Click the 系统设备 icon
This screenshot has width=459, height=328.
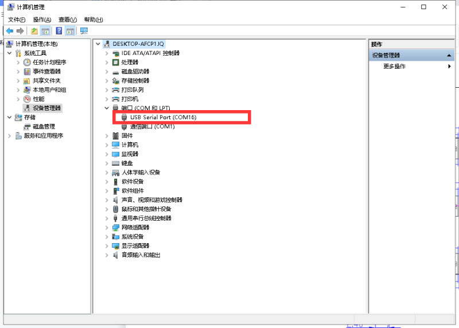tap(116, 237)
